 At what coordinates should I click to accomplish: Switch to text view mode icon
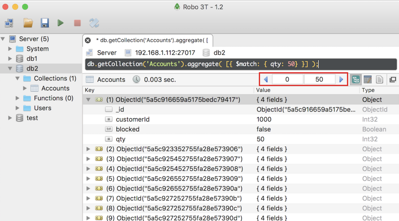(380, 80)
